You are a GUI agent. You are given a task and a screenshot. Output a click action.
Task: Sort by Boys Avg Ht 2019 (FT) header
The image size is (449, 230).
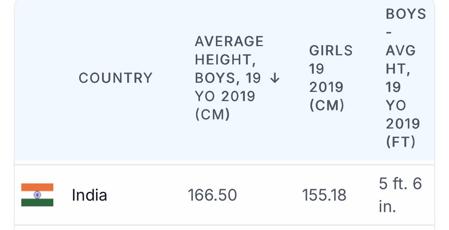pos(406,78)
